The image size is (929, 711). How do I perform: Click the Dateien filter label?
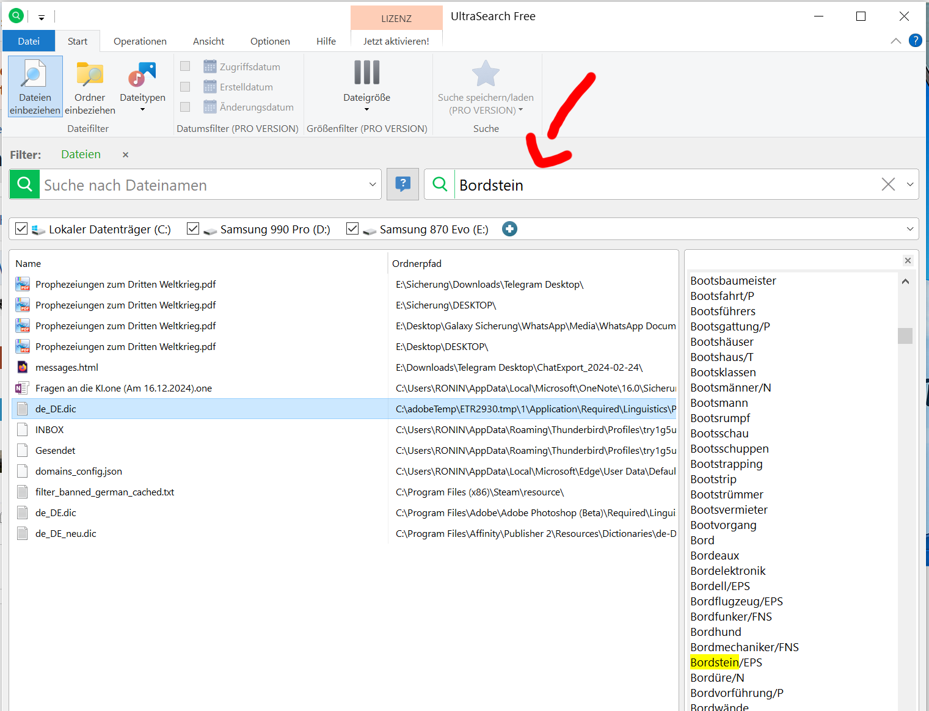tap(81, 155)
